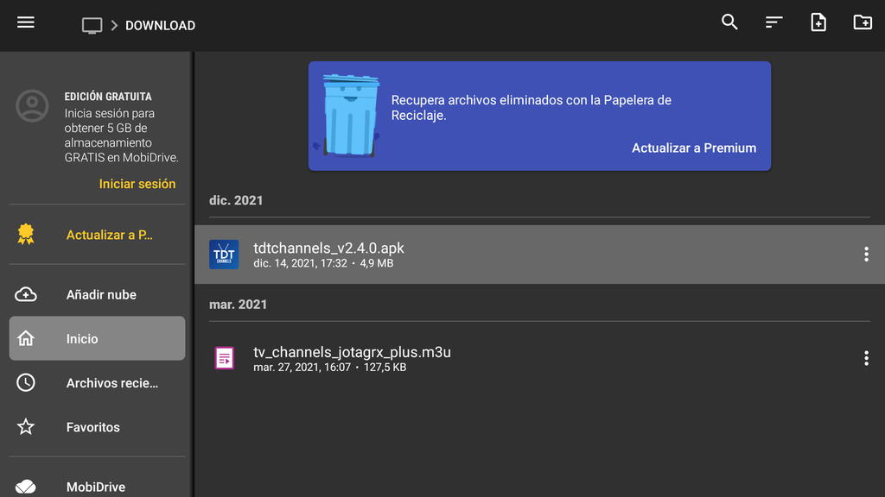
Task: Open MobiDrive in the sidebar
Action: [96, 487]
